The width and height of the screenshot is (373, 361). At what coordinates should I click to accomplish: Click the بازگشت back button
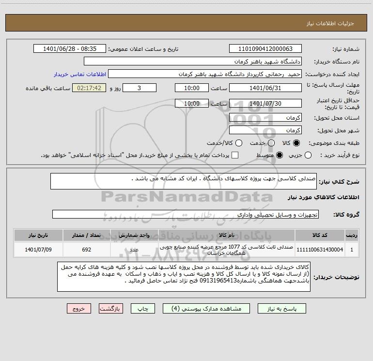pyautogui.click(x=111, y=309)
